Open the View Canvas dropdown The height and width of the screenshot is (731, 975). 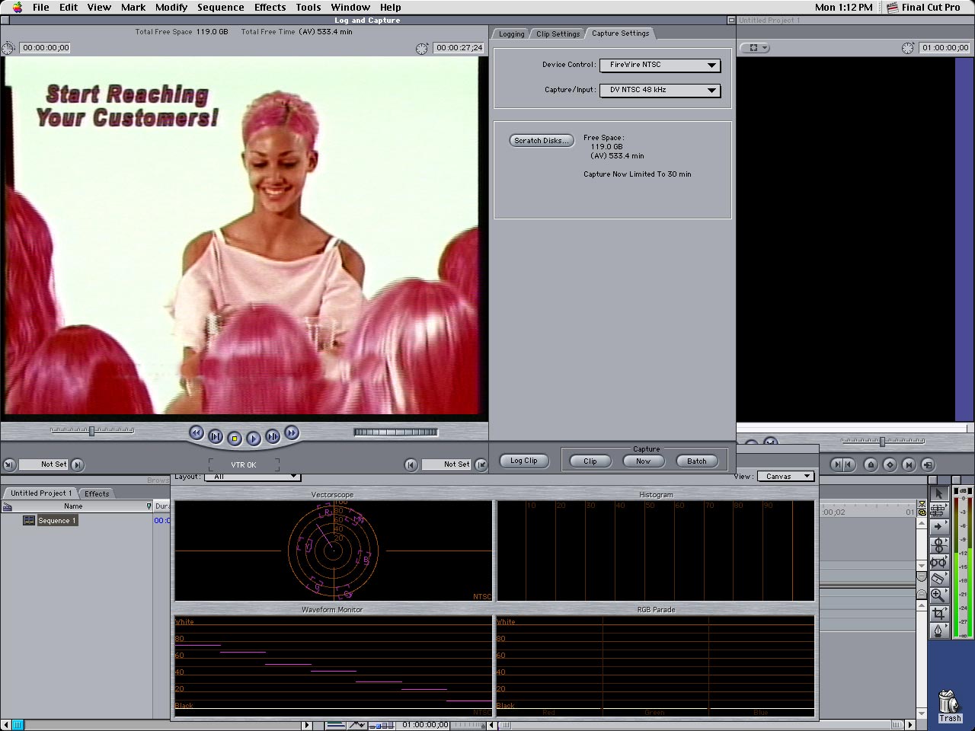[785, 477]
